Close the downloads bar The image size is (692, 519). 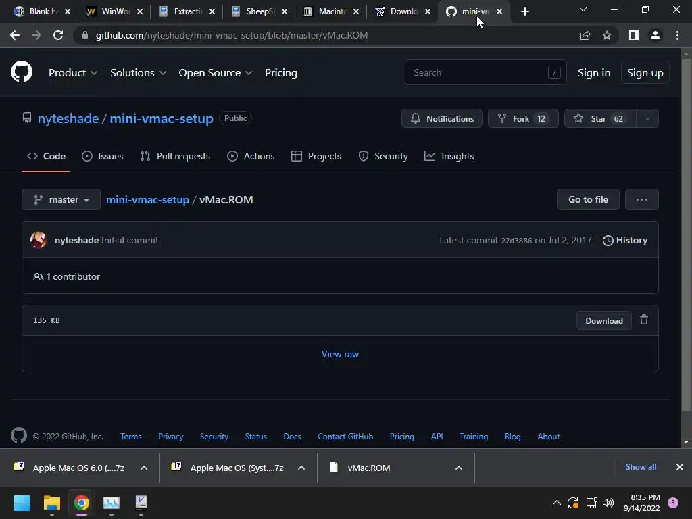click(680, 467)
